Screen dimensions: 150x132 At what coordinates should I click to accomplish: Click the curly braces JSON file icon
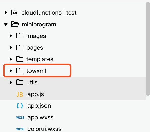(20, 106)
